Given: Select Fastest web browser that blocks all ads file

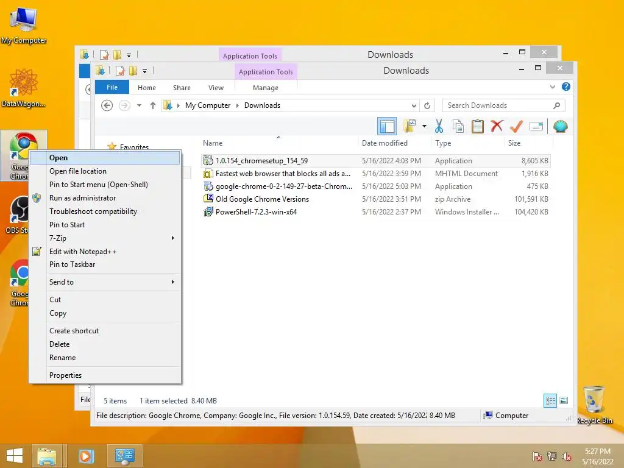Looking at the screenshot, I should coord(283,174).
